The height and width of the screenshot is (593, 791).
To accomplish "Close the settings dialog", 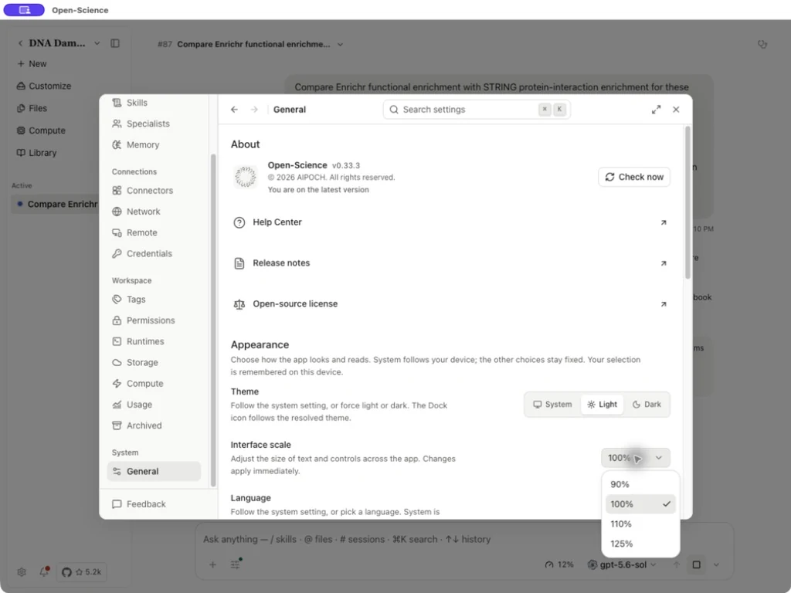I will pyautogui.click(x=676, y=110).
